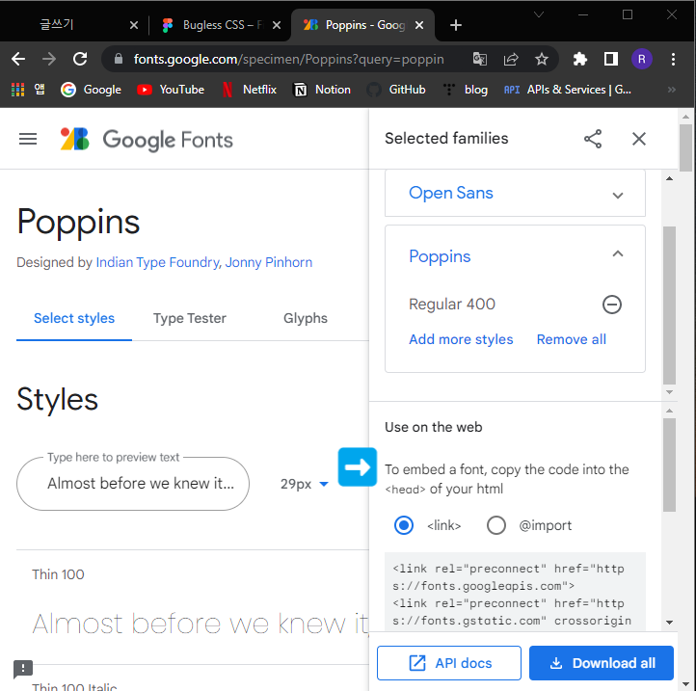The width and height of the screenshot is (696, 691).
Task: Click the Download all button
Action: [x=601, y=663]
